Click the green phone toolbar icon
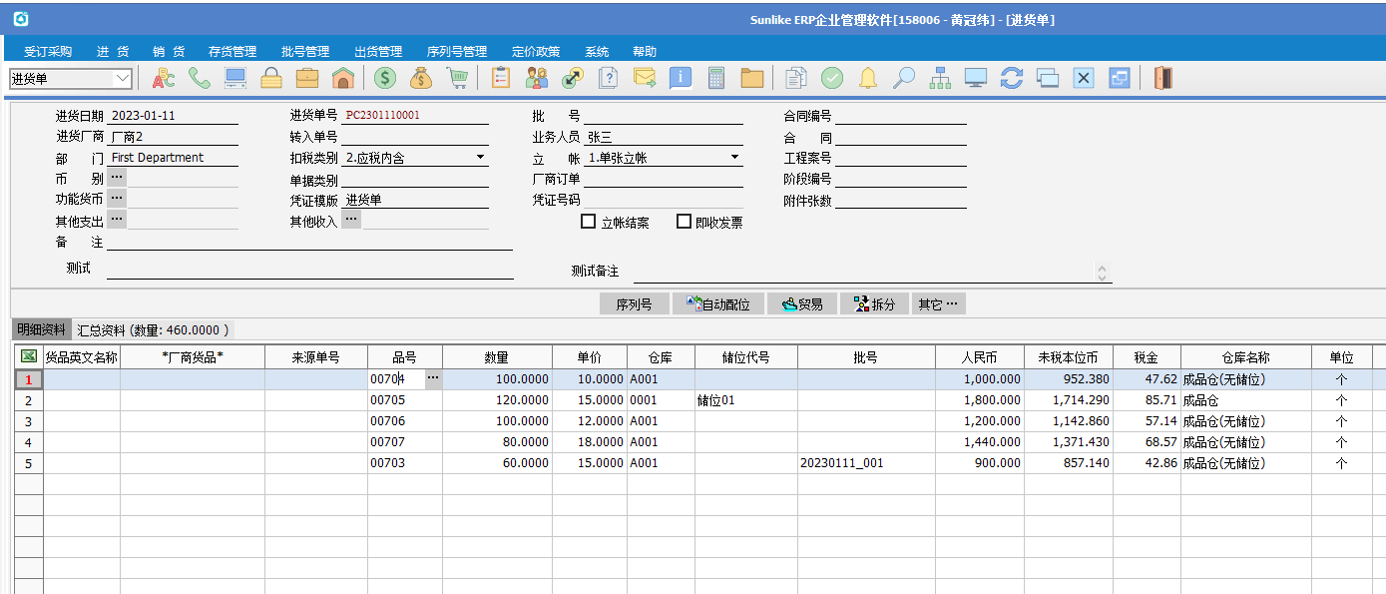Image resolution: width=1386 pixels, height=594 pixels. [200, 78]
